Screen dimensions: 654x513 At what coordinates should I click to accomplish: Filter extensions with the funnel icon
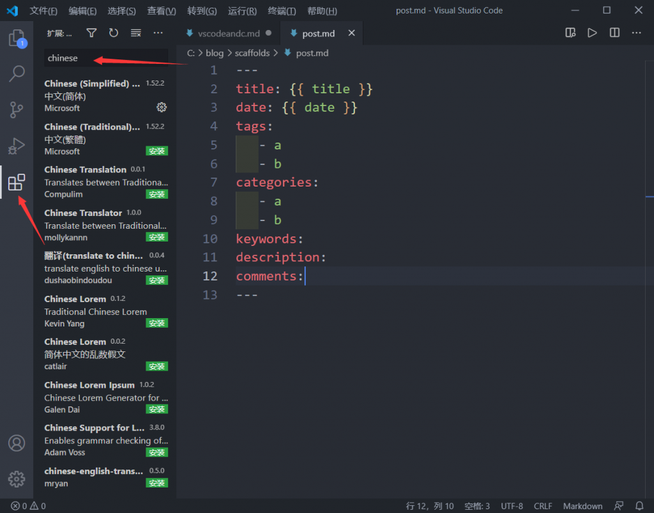[x=91, y=33]
